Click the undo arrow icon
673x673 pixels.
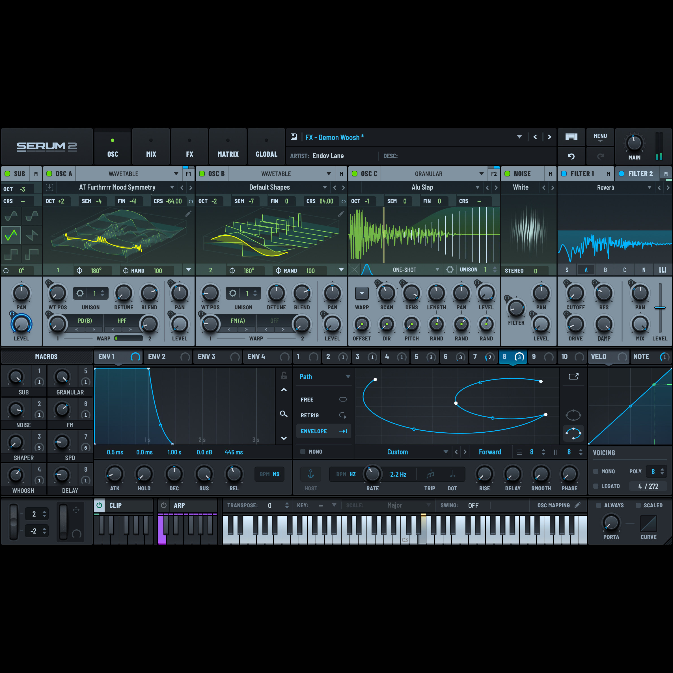571,156
